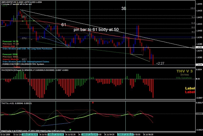Screen dimensions: 203x136
Task: Click the MR1 pivot label
Action: pos(24,17)
